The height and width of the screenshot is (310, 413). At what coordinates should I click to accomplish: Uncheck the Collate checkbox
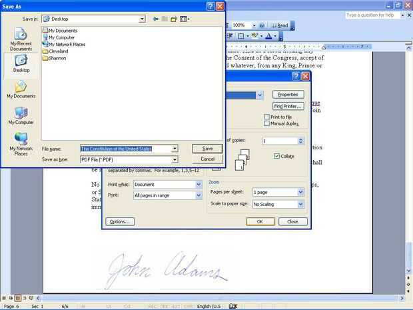pos(276,156)
